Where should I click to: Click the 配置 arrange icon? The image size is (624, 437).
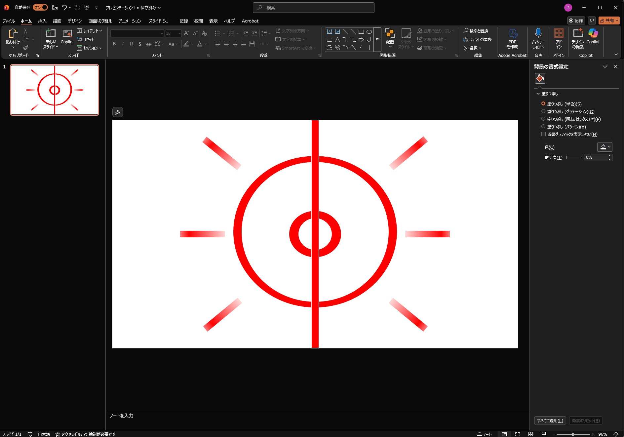click(x=390, y=33)
